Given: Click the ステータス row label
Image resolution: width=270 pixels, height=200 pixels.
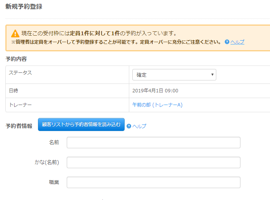Looking at the screenshot, I should pos(20,73).
